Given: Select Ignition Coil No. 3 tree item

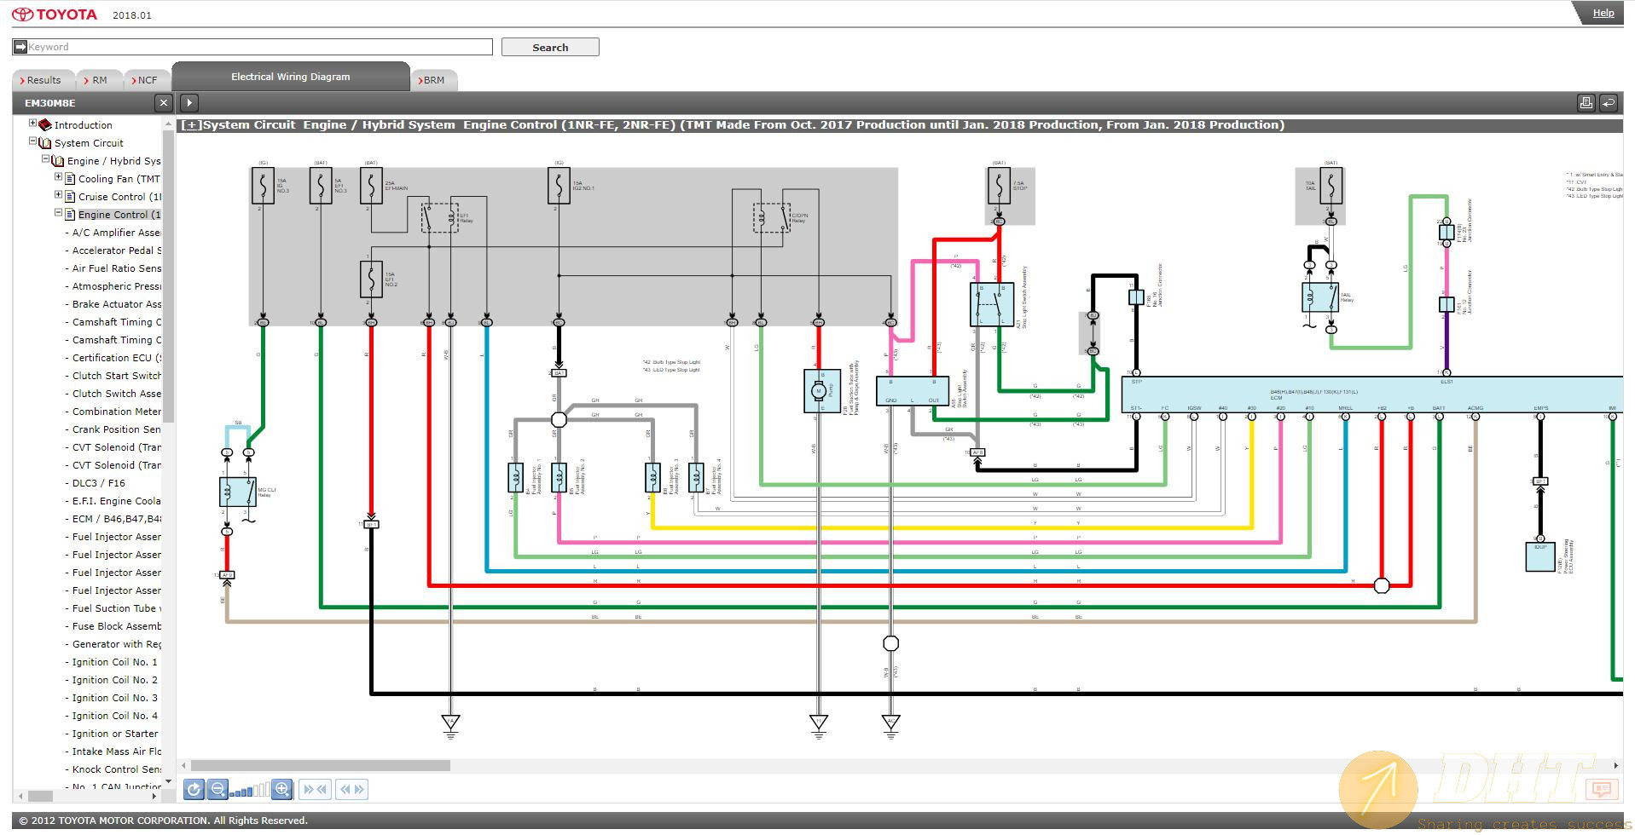Looking at the screenshot, I should coord(114,698).
